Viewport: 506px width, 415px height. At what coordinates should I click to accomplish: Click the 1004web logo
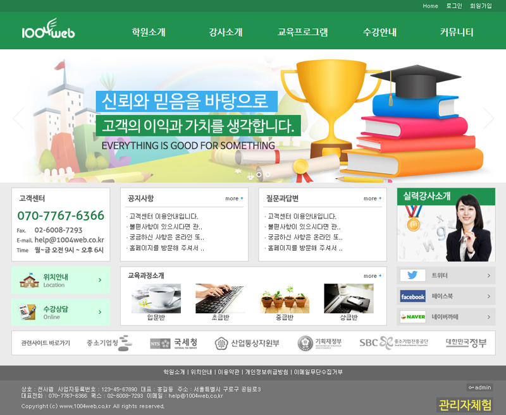(48, 30)
